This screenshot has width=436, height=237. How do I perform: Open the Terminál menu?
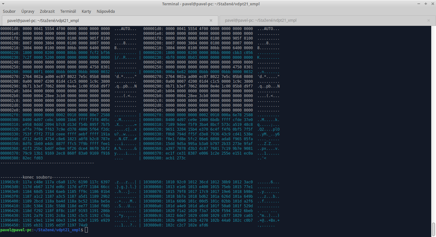(68, 11)
